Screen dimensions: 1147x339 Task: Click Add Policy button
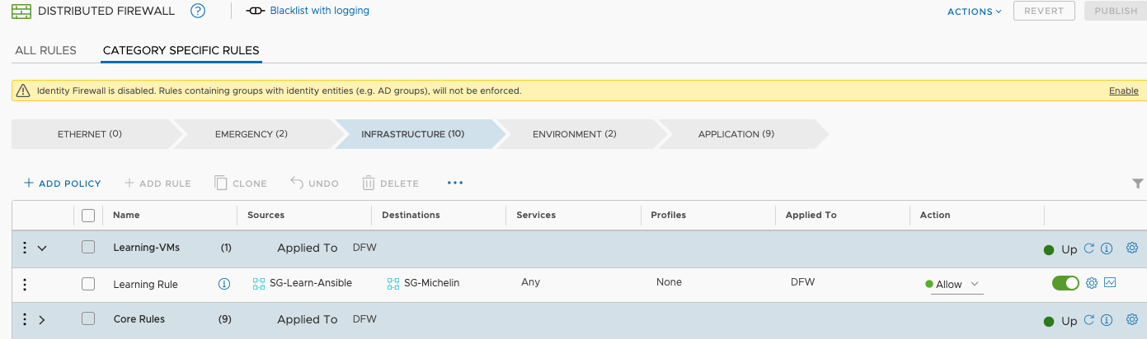point(62,183)
